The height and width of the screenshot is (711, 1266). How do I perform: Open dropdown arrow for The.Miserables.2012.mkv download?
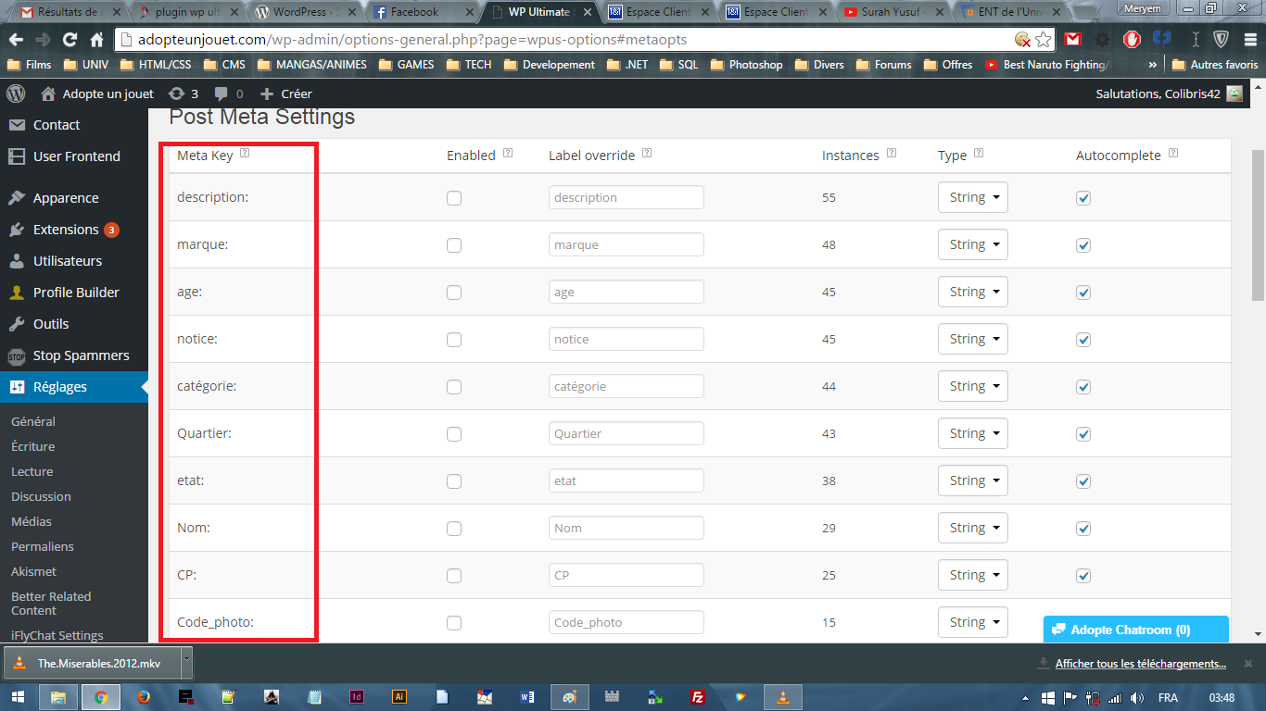pos(186,663)
